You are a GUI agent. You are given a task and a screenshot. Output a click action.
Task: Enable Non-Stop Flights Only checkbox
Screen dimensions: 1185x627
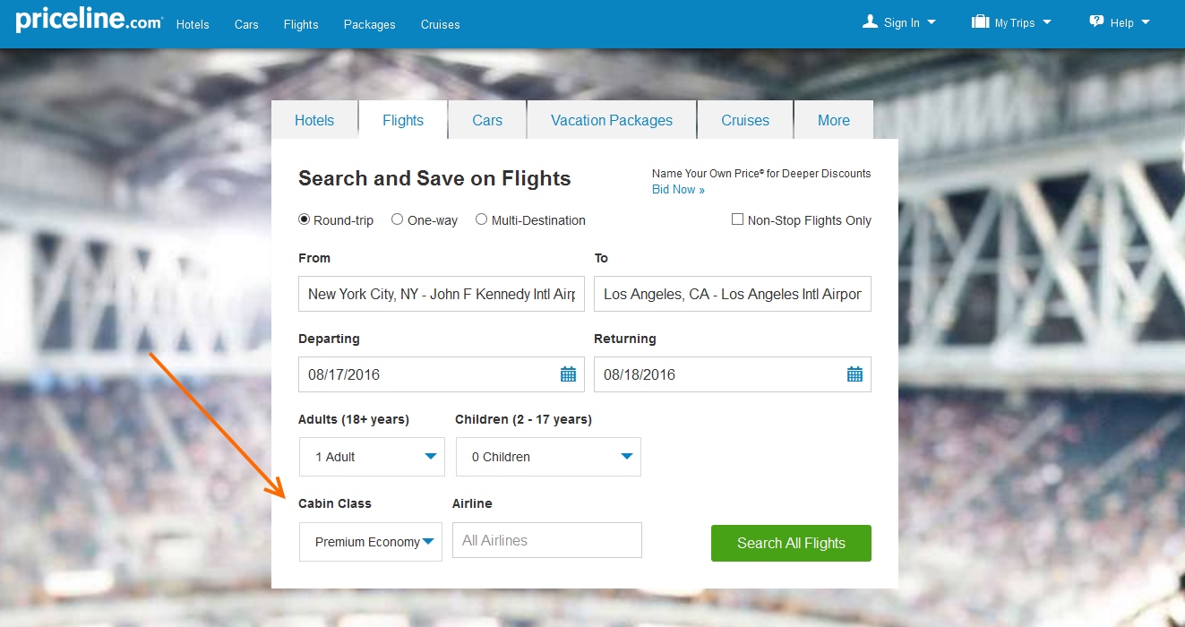(x=738, y=219)
